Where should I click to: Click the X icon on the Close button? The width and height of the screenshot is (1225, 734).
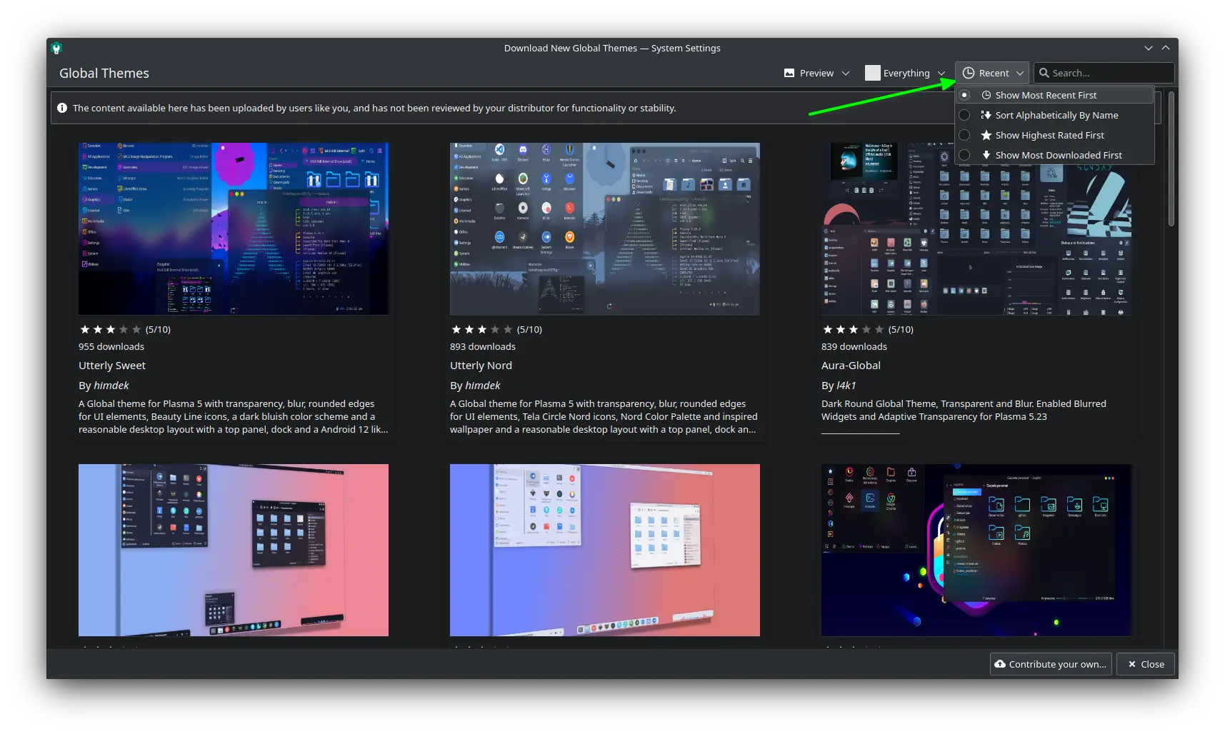tap(1132, 664)
